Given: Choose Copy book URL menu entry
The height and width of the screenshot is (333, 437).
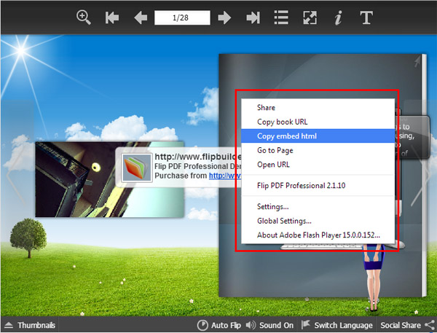Looking at the screenshot, I should (x=318, y=122).
